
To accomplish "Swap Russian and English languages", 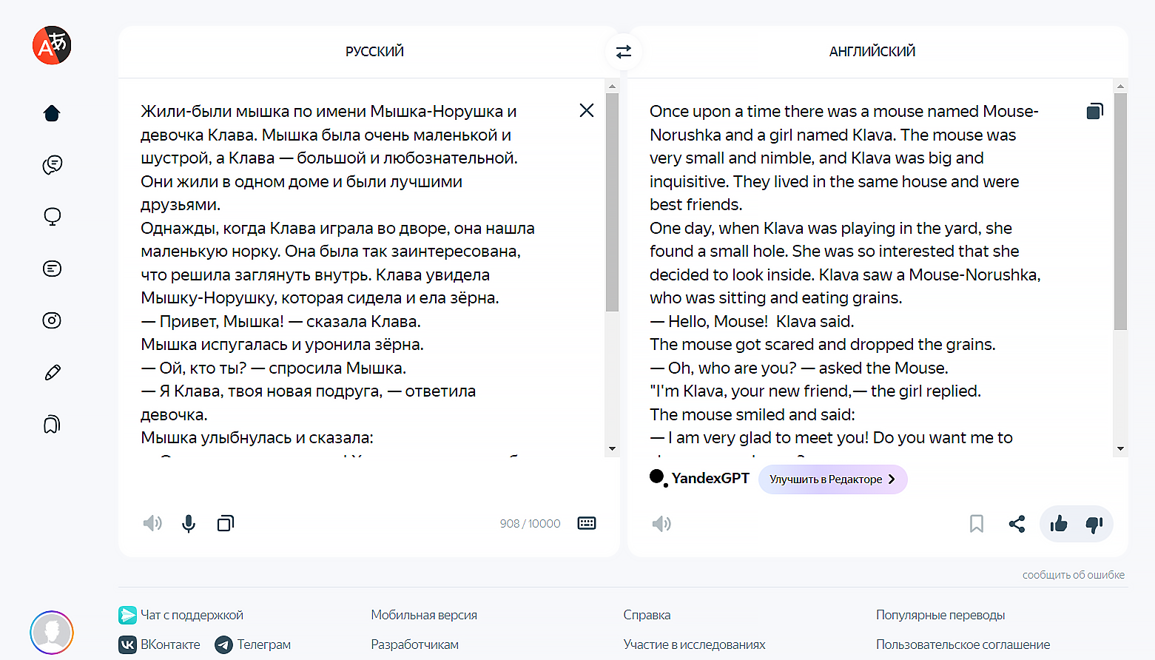I will [624, 51].
